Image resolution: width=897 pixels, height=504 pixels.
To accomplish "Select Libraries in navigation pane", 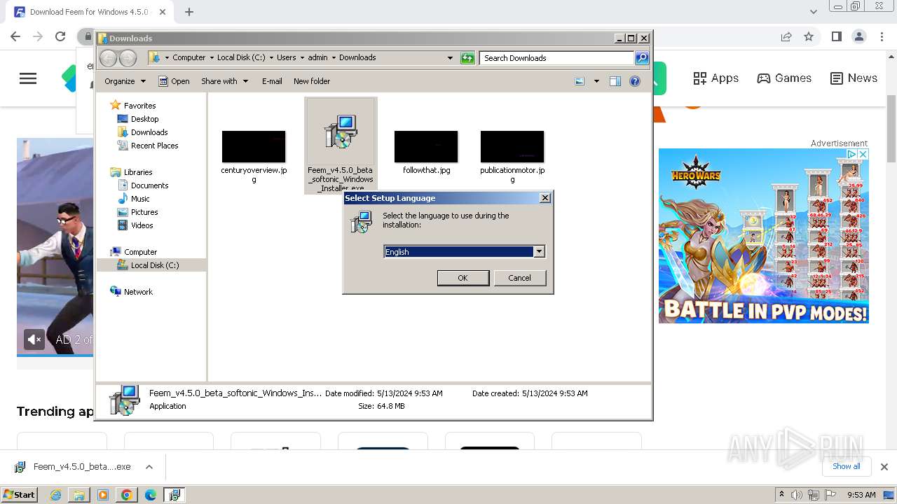I will pyautogui.click(x=138, y=172).
